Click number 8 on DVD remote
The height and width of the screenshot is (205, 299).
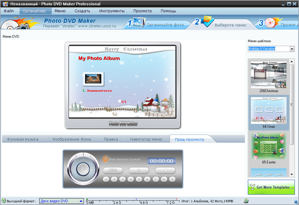(x=164, y=179)
